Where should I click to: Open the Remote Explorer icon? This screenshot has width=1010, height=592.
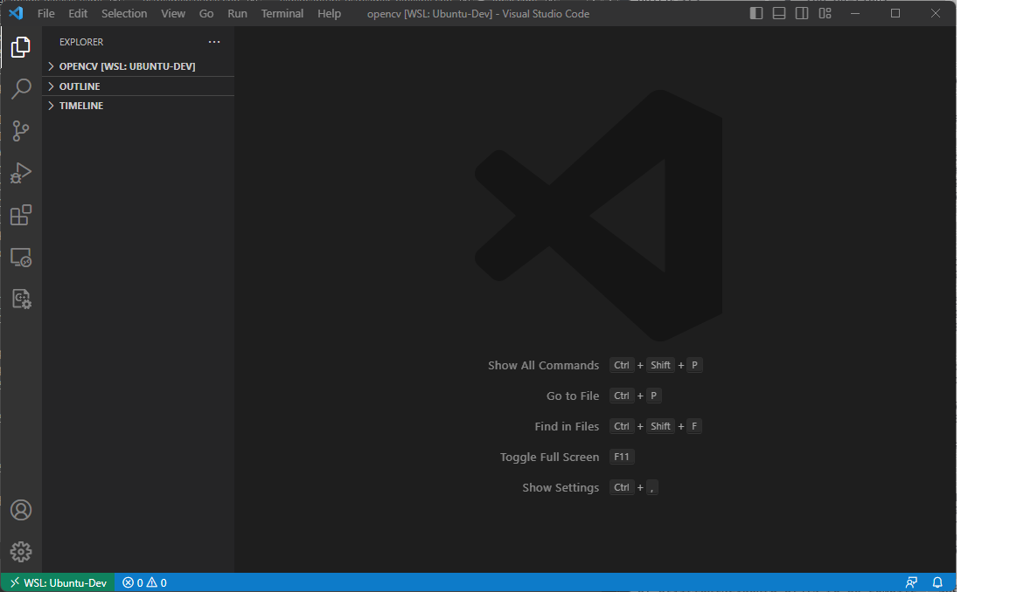pos(21,258)
